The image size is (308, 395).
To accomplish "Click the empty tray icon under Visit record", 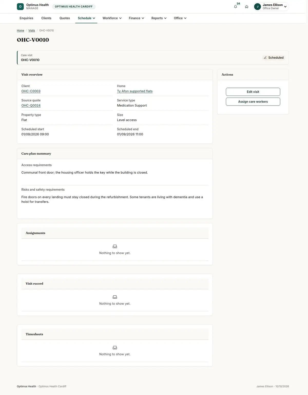I will 115,297.
